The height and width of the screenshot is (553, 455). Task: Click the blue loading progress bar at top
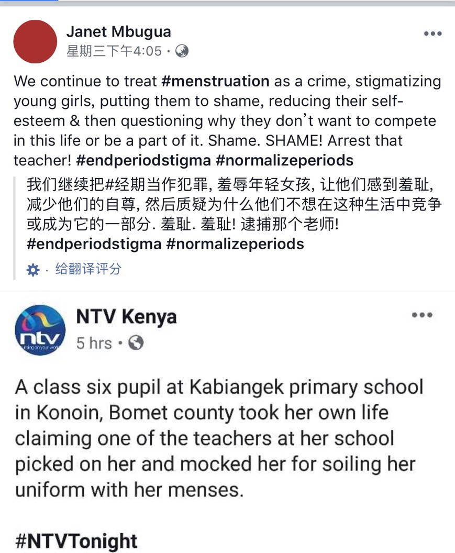pyautogui.click(x=29, y=1)
